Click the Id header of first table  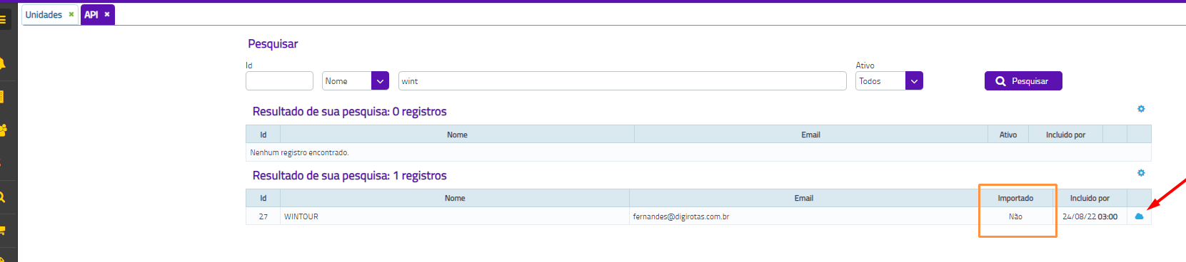263,135
